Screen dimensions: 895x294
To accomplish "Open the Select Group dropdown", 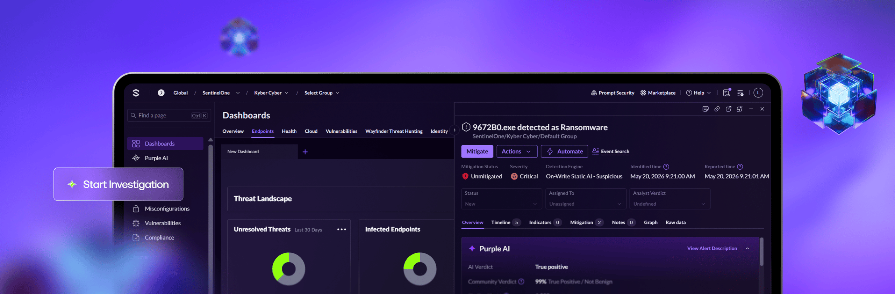I will [322, 93].
